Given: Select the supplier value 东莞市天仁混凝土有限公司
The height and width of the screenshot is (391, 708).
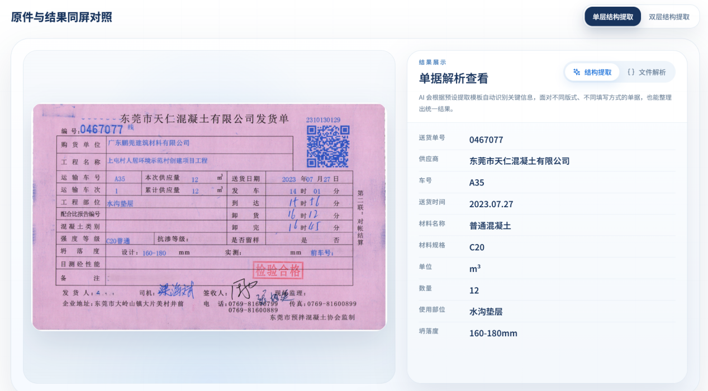Looking at the screenshot, I should 519,161.
